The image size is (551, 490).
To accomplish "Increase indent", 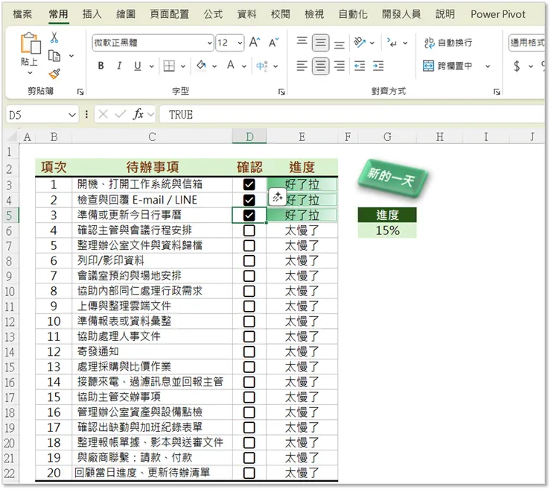I will tap(378, 66).
